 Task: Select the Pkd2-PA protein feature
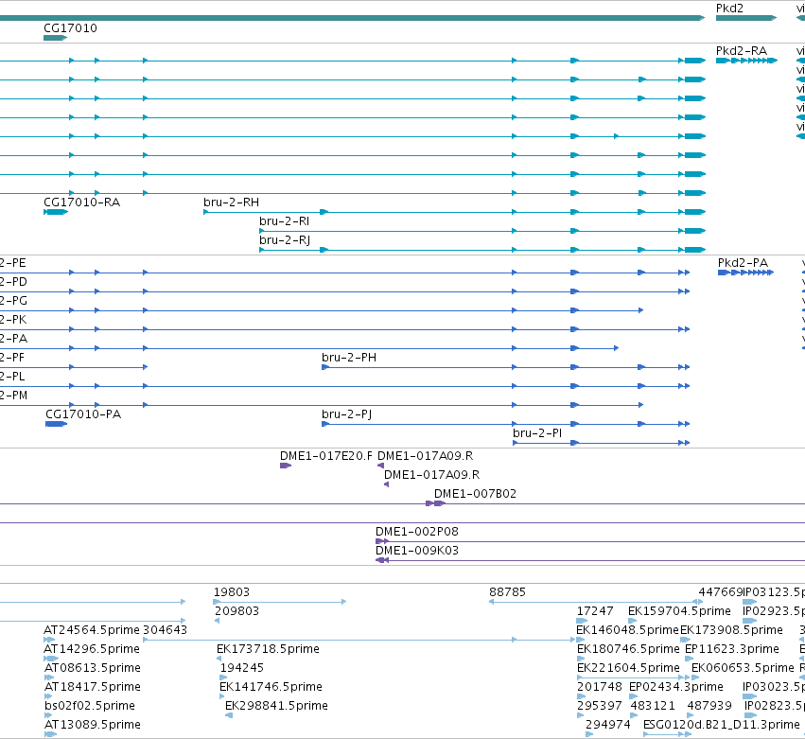click(x=745, y=273)
